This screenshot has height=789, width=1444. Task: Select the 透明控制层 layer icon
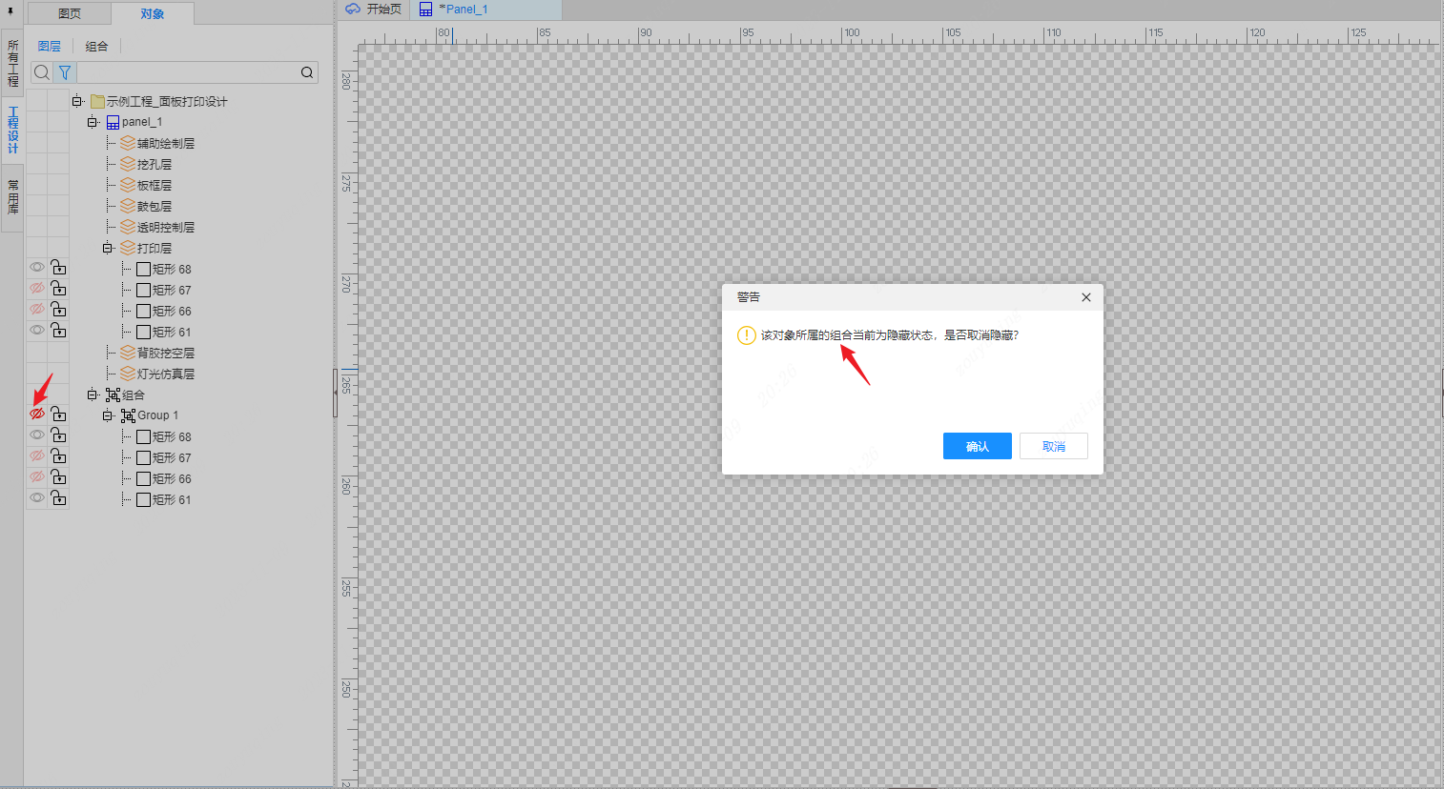pyautogui.click(x=128, y=227)
